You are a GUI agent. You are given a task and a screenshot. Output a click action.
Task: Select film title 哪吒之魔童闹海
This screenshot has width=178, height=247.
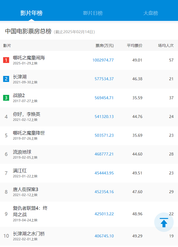point(29,58)
